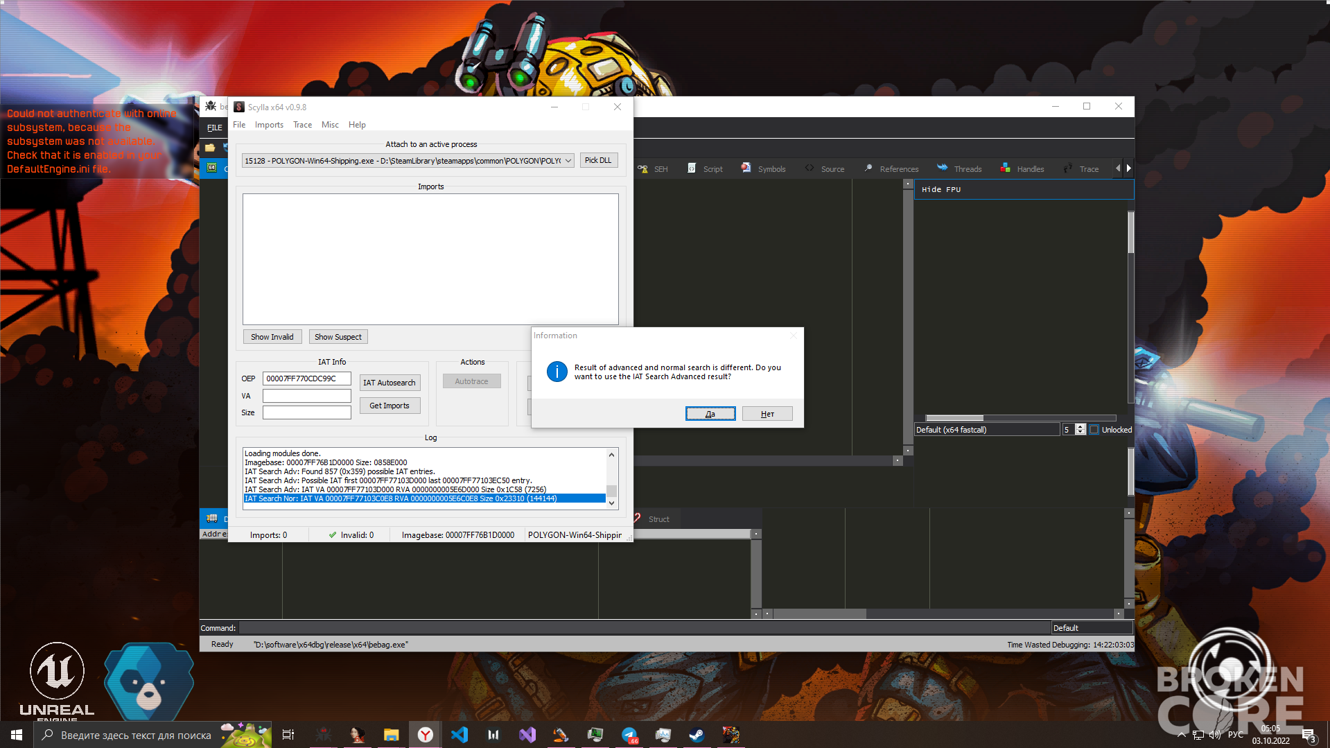
Task: Open the Scylla File menu
Action: [239, 125]
